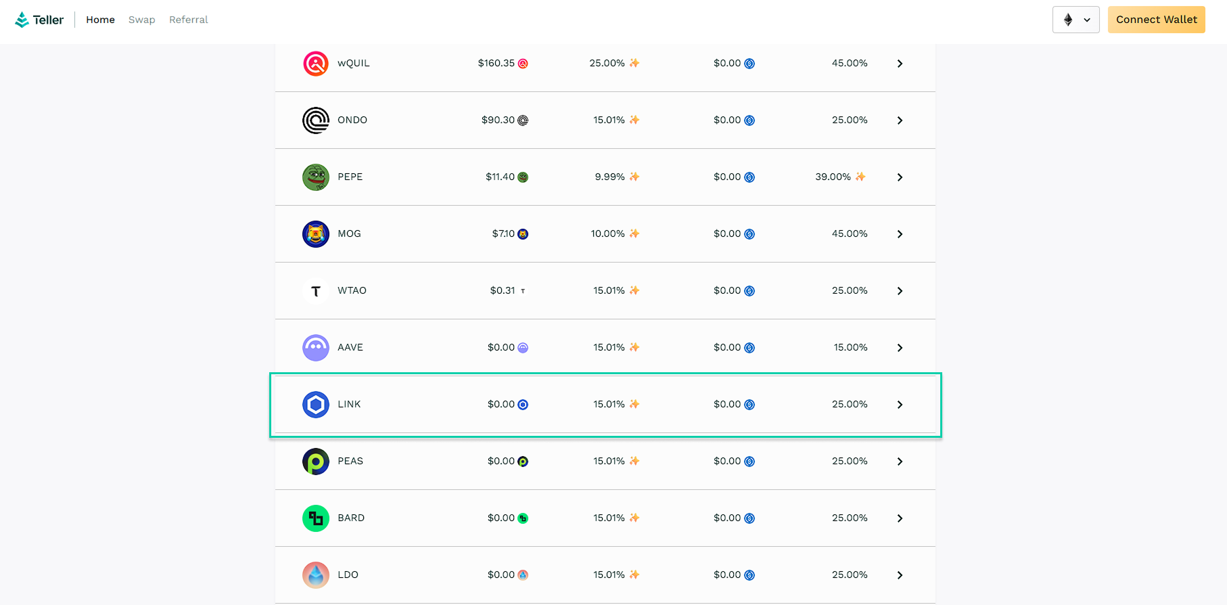
Task: Click the ONDO token logo
Action: click(x=315, y=120)
